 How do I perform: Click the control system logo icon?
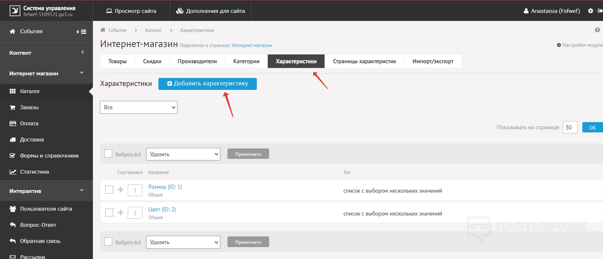15,11
